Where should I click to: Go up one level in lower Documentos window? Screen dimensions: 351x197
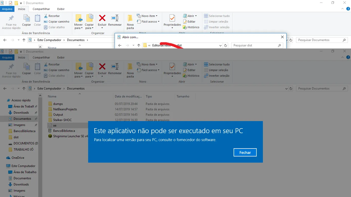click(24, 88)
